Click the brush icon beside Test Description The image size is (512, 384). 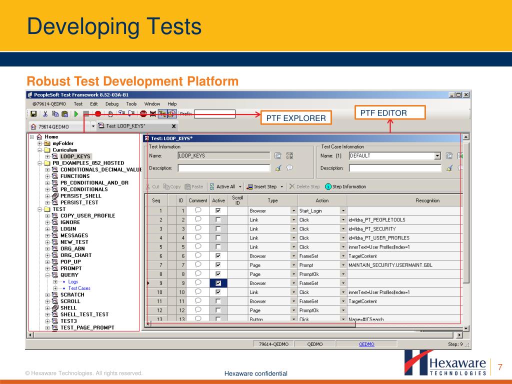click(x=278, y=168)
